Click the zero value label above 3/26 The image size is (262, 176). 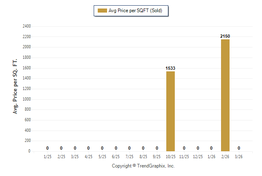[x=239, y=148]
